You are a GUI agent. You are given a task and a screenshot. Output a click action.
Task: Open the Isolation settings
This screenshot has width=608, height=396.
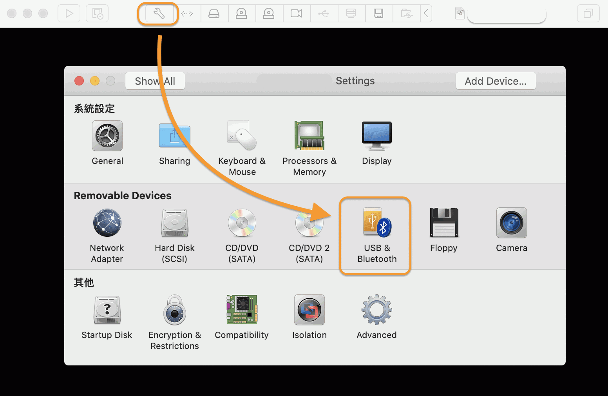(x=309, y=311)
